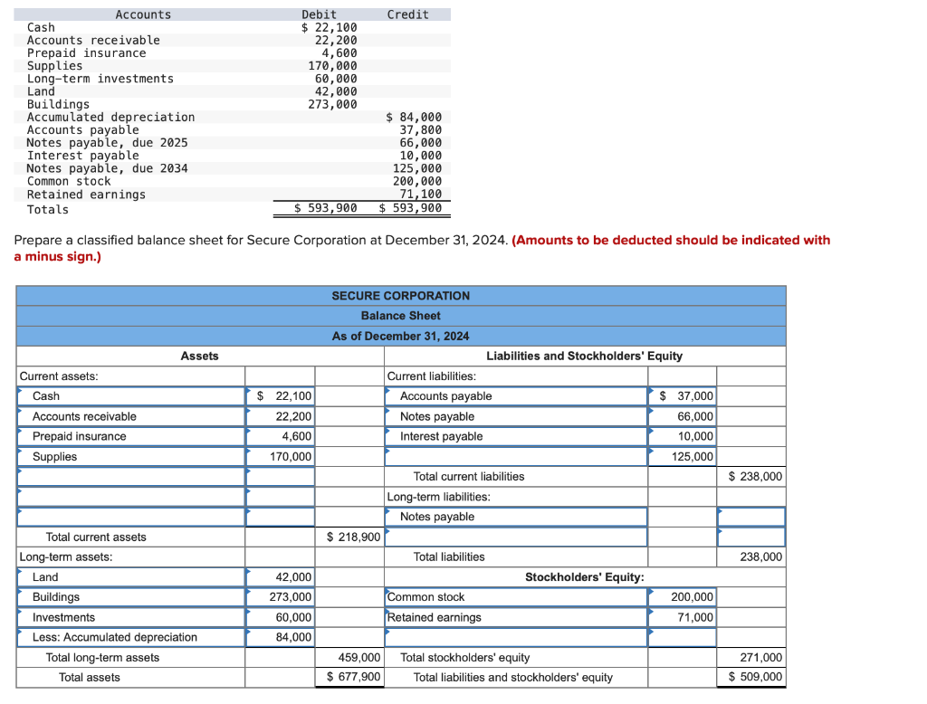Select the Accounts payable amount of $37,000

click(x=681, y=395)
